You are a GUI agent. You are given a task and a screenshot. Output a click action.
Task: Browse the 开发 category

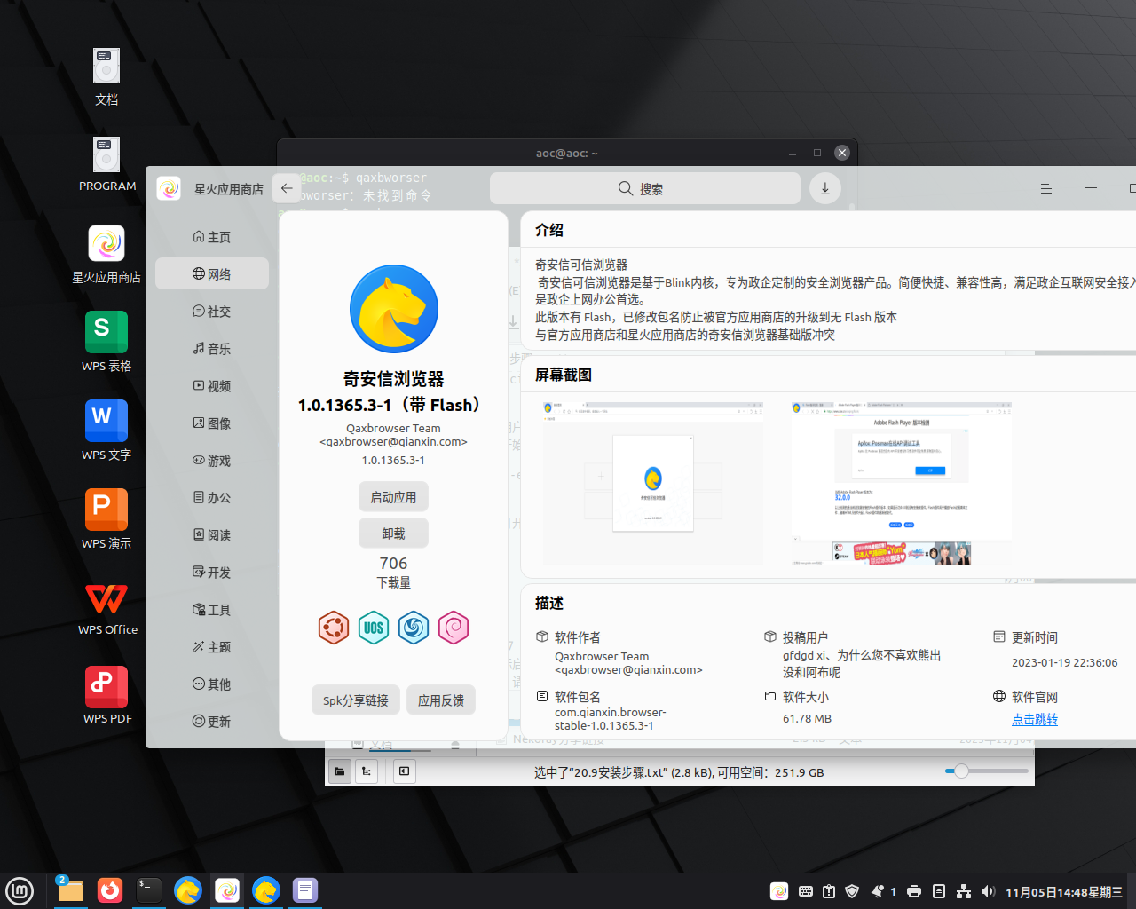tap(212, 573)
